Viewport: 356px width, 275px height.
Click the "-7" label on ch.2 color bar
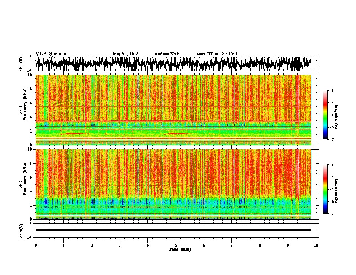(331, 213)
